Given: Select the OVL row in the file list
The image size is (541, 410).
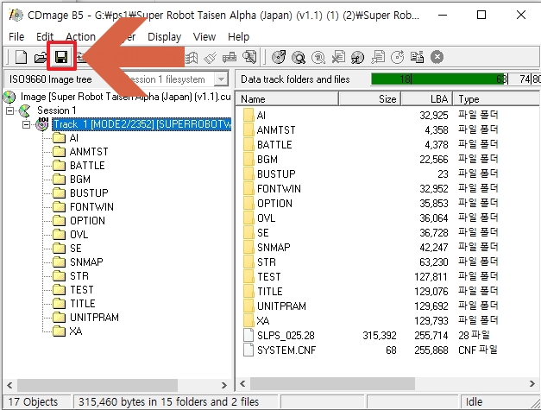Looking at the screenshot, I should (387, 218).
